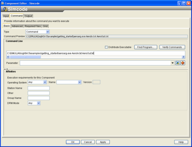
Task: Expand the Parameter dropdown arrow
Action: (x=173, y=63)
